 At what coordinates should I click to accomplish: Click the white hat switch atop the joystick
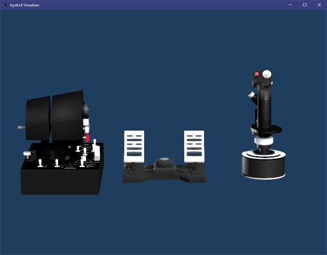coord(267,74)
